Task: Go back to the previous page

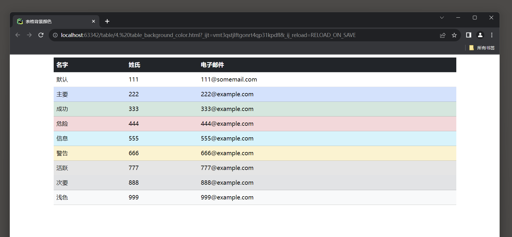Action: 18,35
